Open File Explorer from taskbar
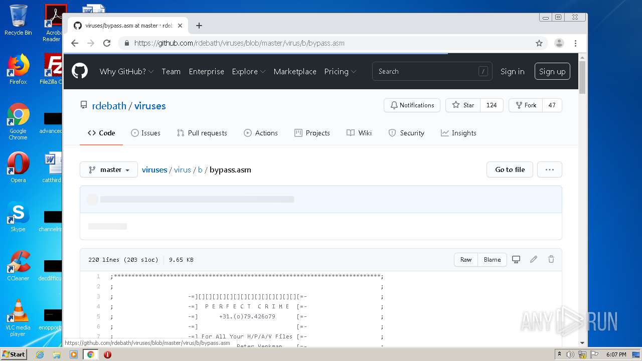This screenshot has height=361, width=642. 57,354
